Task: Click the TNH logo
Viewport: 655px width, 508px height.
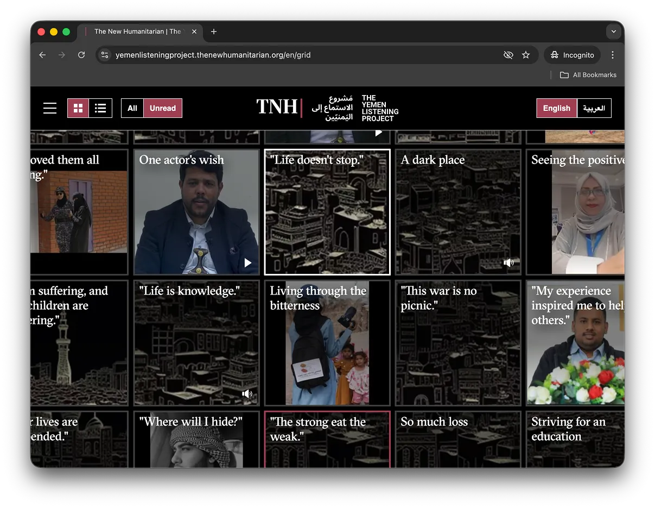Action: click(278, 107)
